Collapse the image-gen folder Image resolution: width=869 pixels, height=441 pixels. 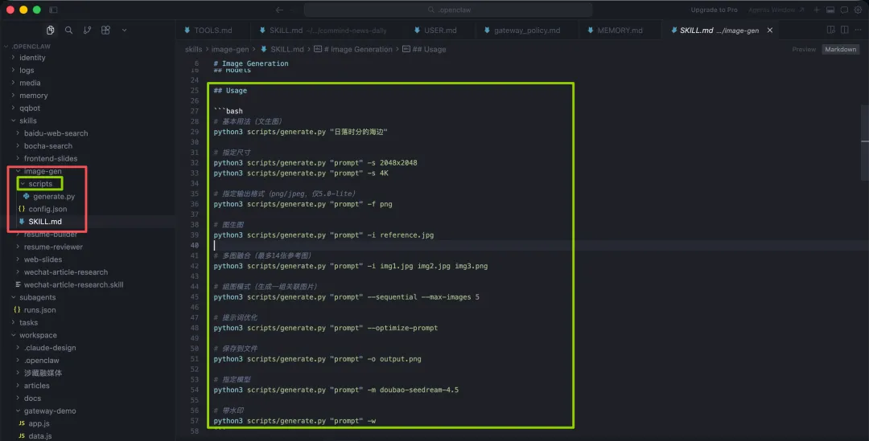click(43, 172)
